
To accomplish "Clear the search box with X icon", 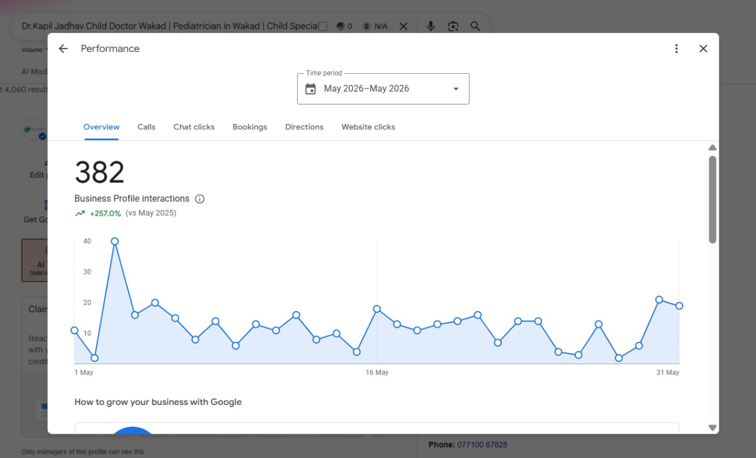I will 403,26.
